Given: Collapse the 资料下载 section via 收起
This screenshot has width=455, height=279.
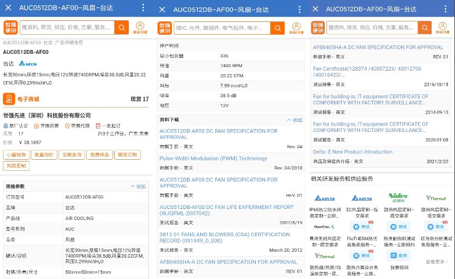Looking at the screenshot, I should 294,120.
